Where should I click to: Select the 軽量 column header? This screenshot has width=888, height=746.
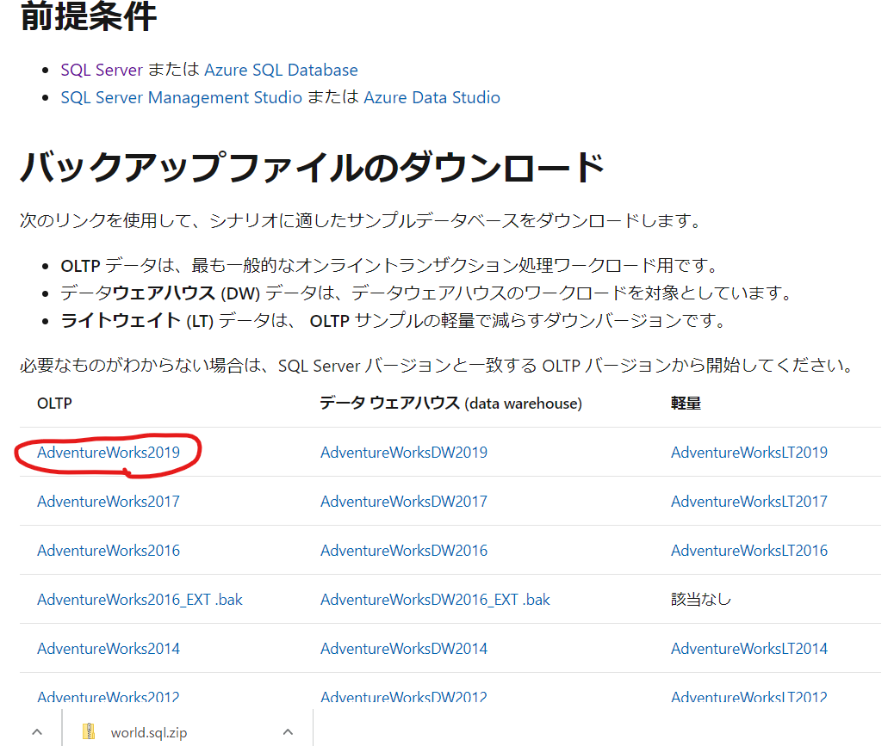(686, 404)
